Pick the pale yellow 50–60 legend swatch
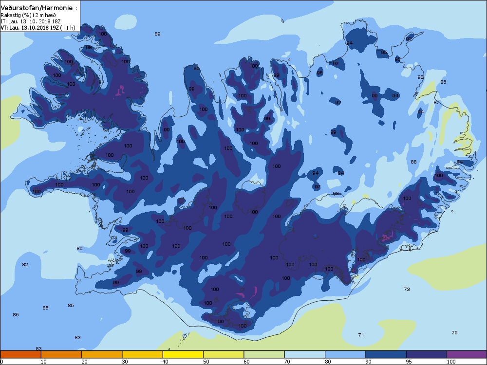This screenshot has height=365, width=487. 224,354
